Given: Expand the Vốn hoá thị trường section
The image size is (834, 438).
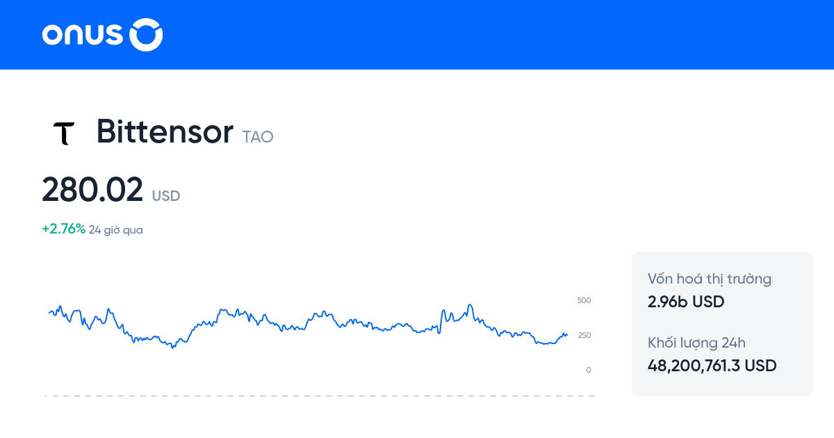Looking at the screenshot, I should point(709,278).
